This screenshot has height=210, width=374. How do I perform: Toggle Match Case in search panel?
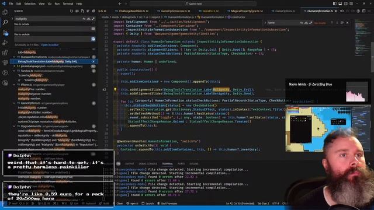tap(84, 19)
